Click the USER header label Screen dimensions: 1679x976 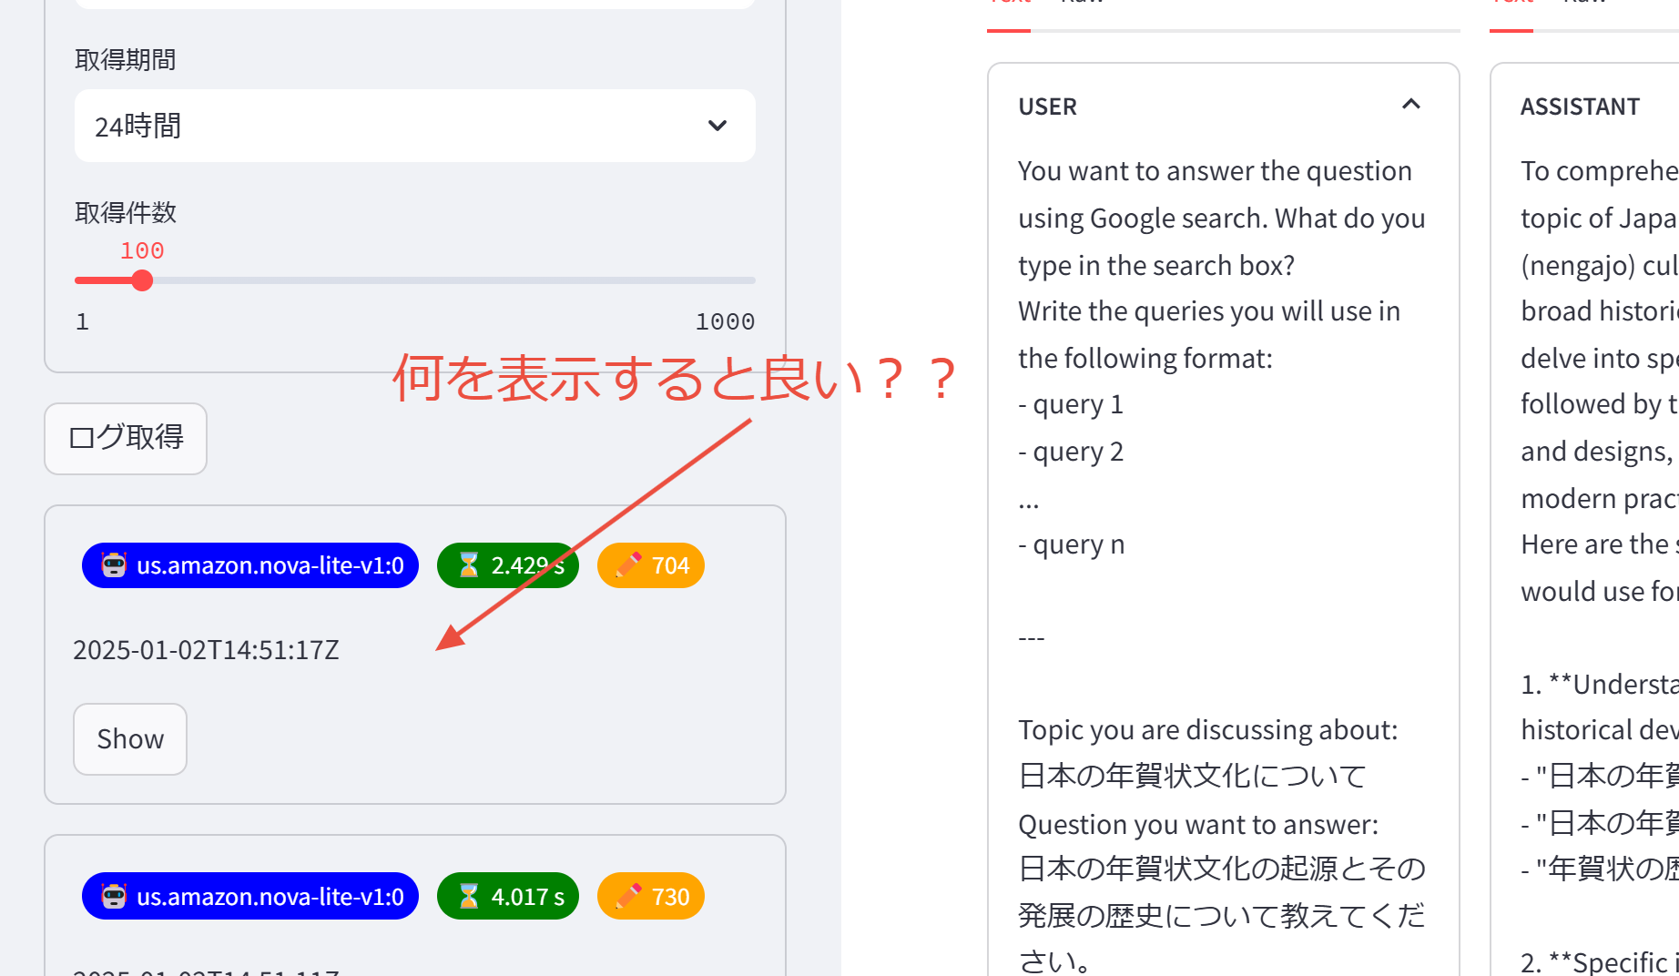point(1047,107)
